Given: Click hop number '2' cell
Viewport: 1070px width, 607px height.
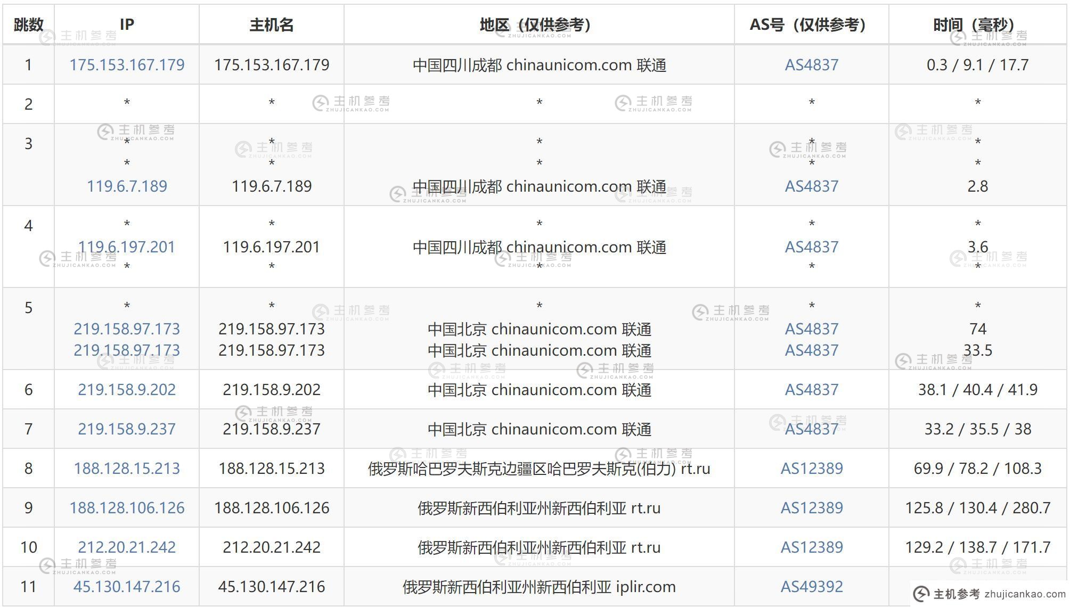Looking at the screenshot, I should tap(28, 104).
